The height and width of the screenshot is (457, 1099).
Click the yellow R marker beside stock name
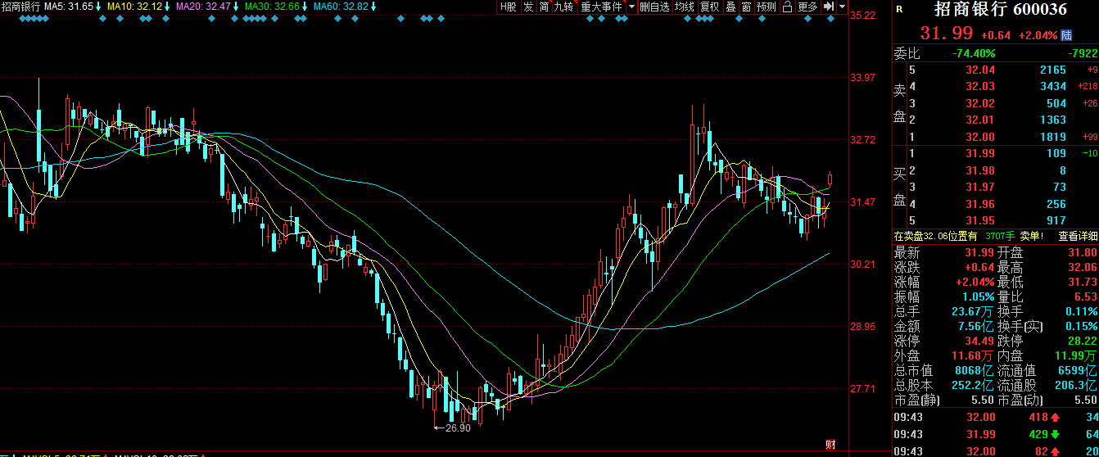point(899,10)
